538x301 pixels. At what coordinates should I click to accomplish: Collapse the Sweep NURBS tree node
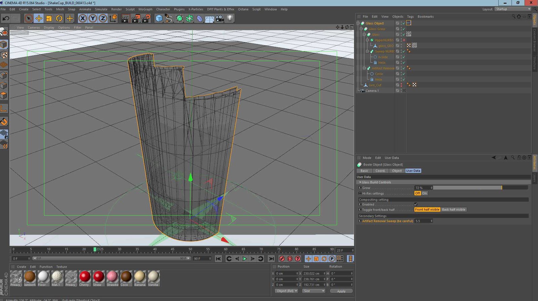pos(368,51)
